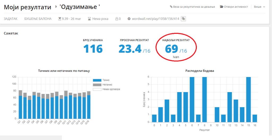Click the copy link icon beside wordwall.net URL
This screenshot has height=140, width=272.
tap(183, 19)
